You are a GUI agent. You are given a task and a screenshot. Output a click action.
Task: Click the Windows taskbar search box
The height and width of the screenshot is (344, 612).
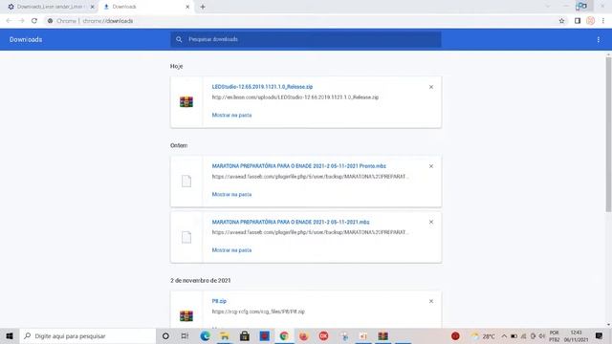88,335
